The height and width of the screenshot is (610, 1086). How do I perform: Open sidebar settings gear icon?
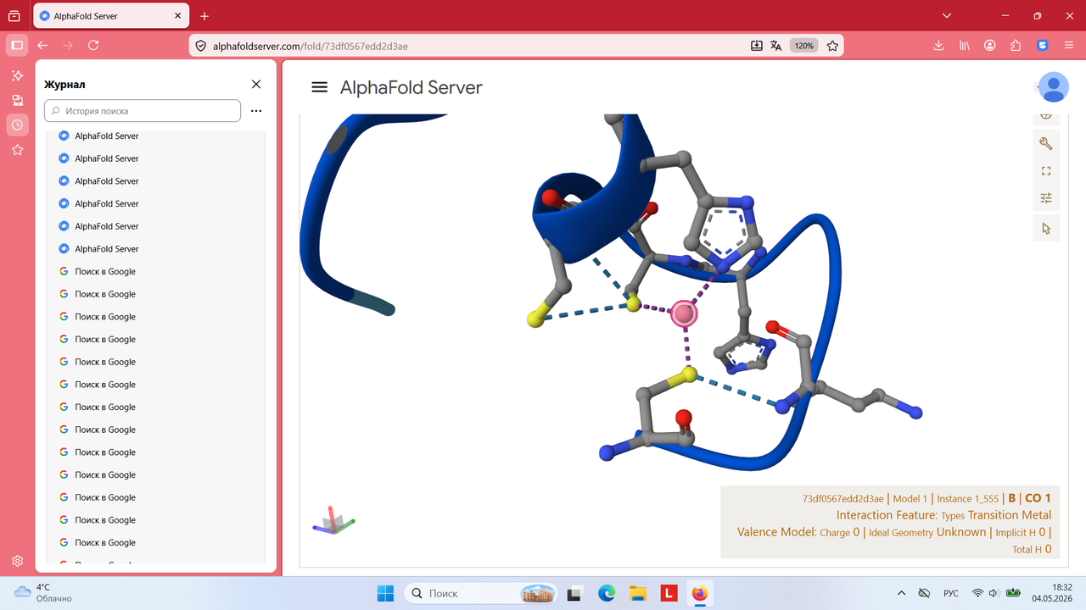click(x=17, y=561)
